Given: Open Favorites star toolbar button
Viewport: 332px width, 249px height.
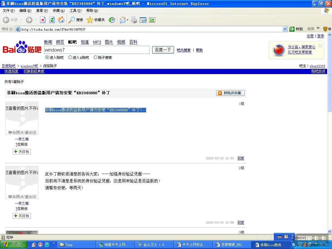Looking at the screenshot, I should point(96,20).
